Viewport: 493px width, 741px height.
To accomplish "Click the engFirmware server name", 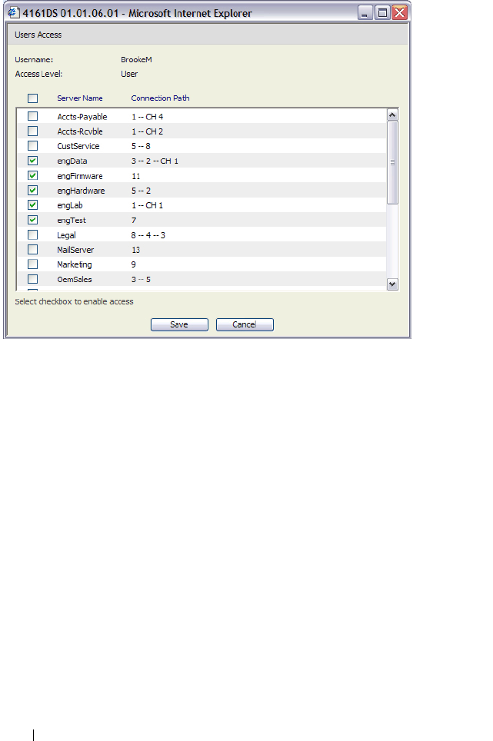I will pyautogui.click(x=80, y=176).
